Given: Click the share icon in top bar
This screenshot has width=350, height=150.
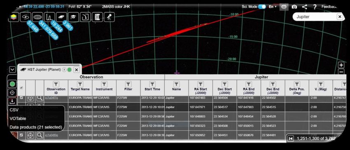Looking at the screenshot, I should pos(304,7).
